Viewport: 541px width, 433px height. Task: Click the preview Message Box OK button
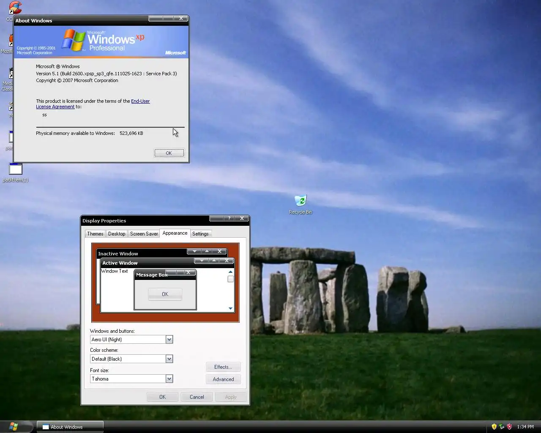pos(165,294)
